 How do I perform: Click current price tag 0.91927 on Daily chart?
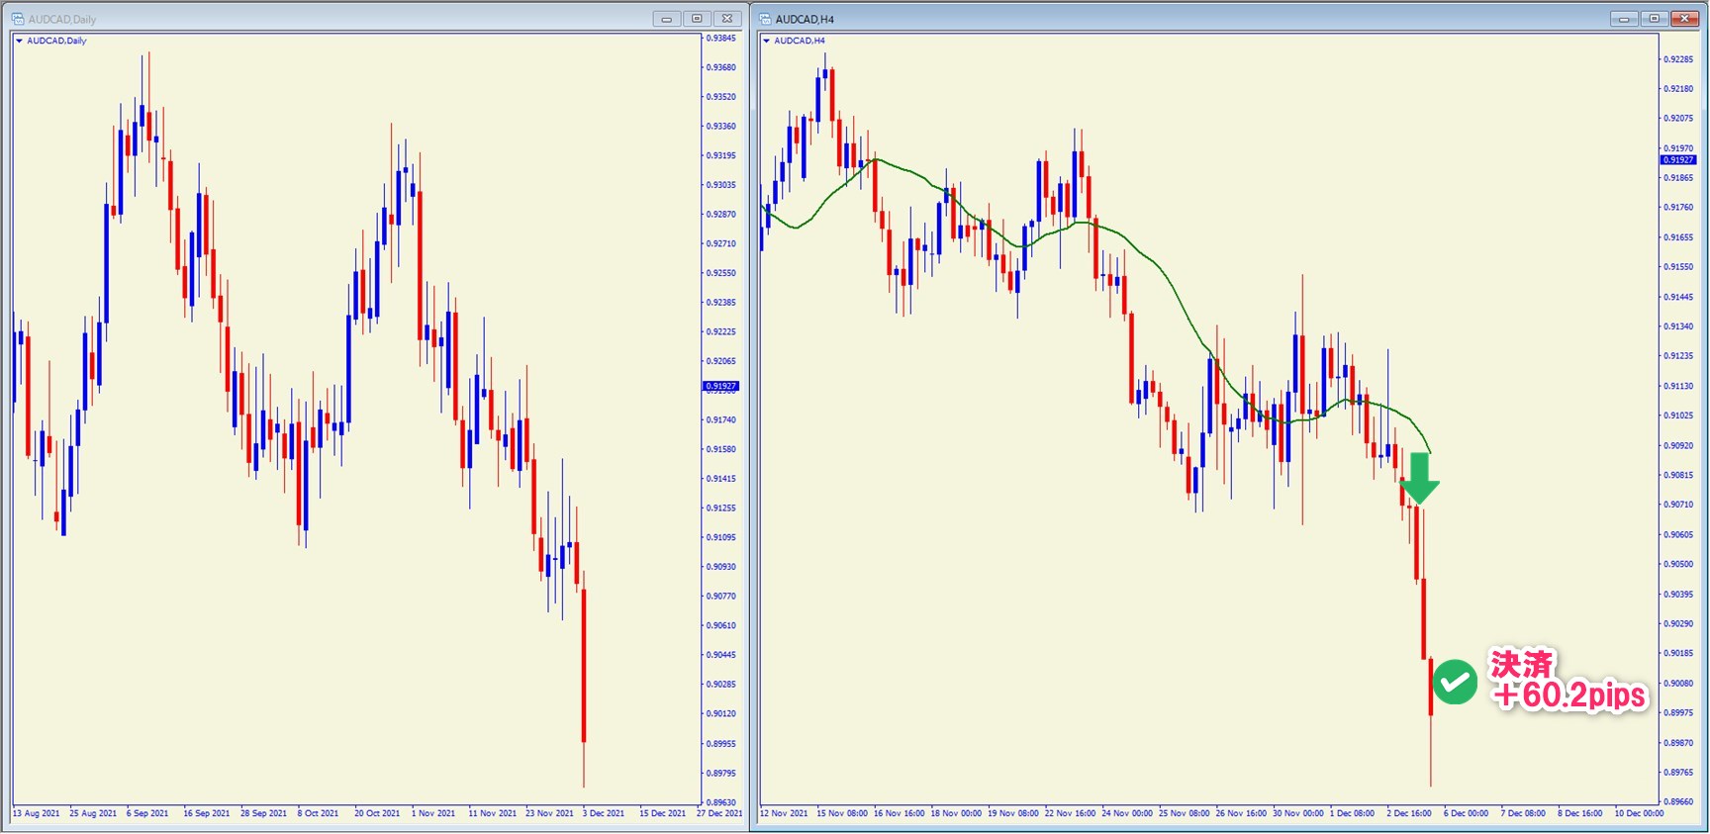(720, 386)
